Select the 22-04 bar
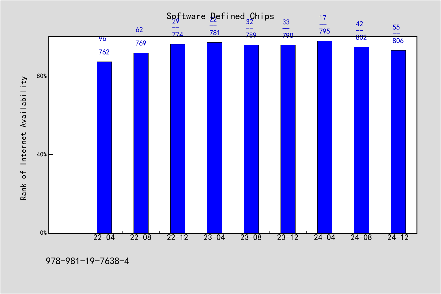 [104, 147]
